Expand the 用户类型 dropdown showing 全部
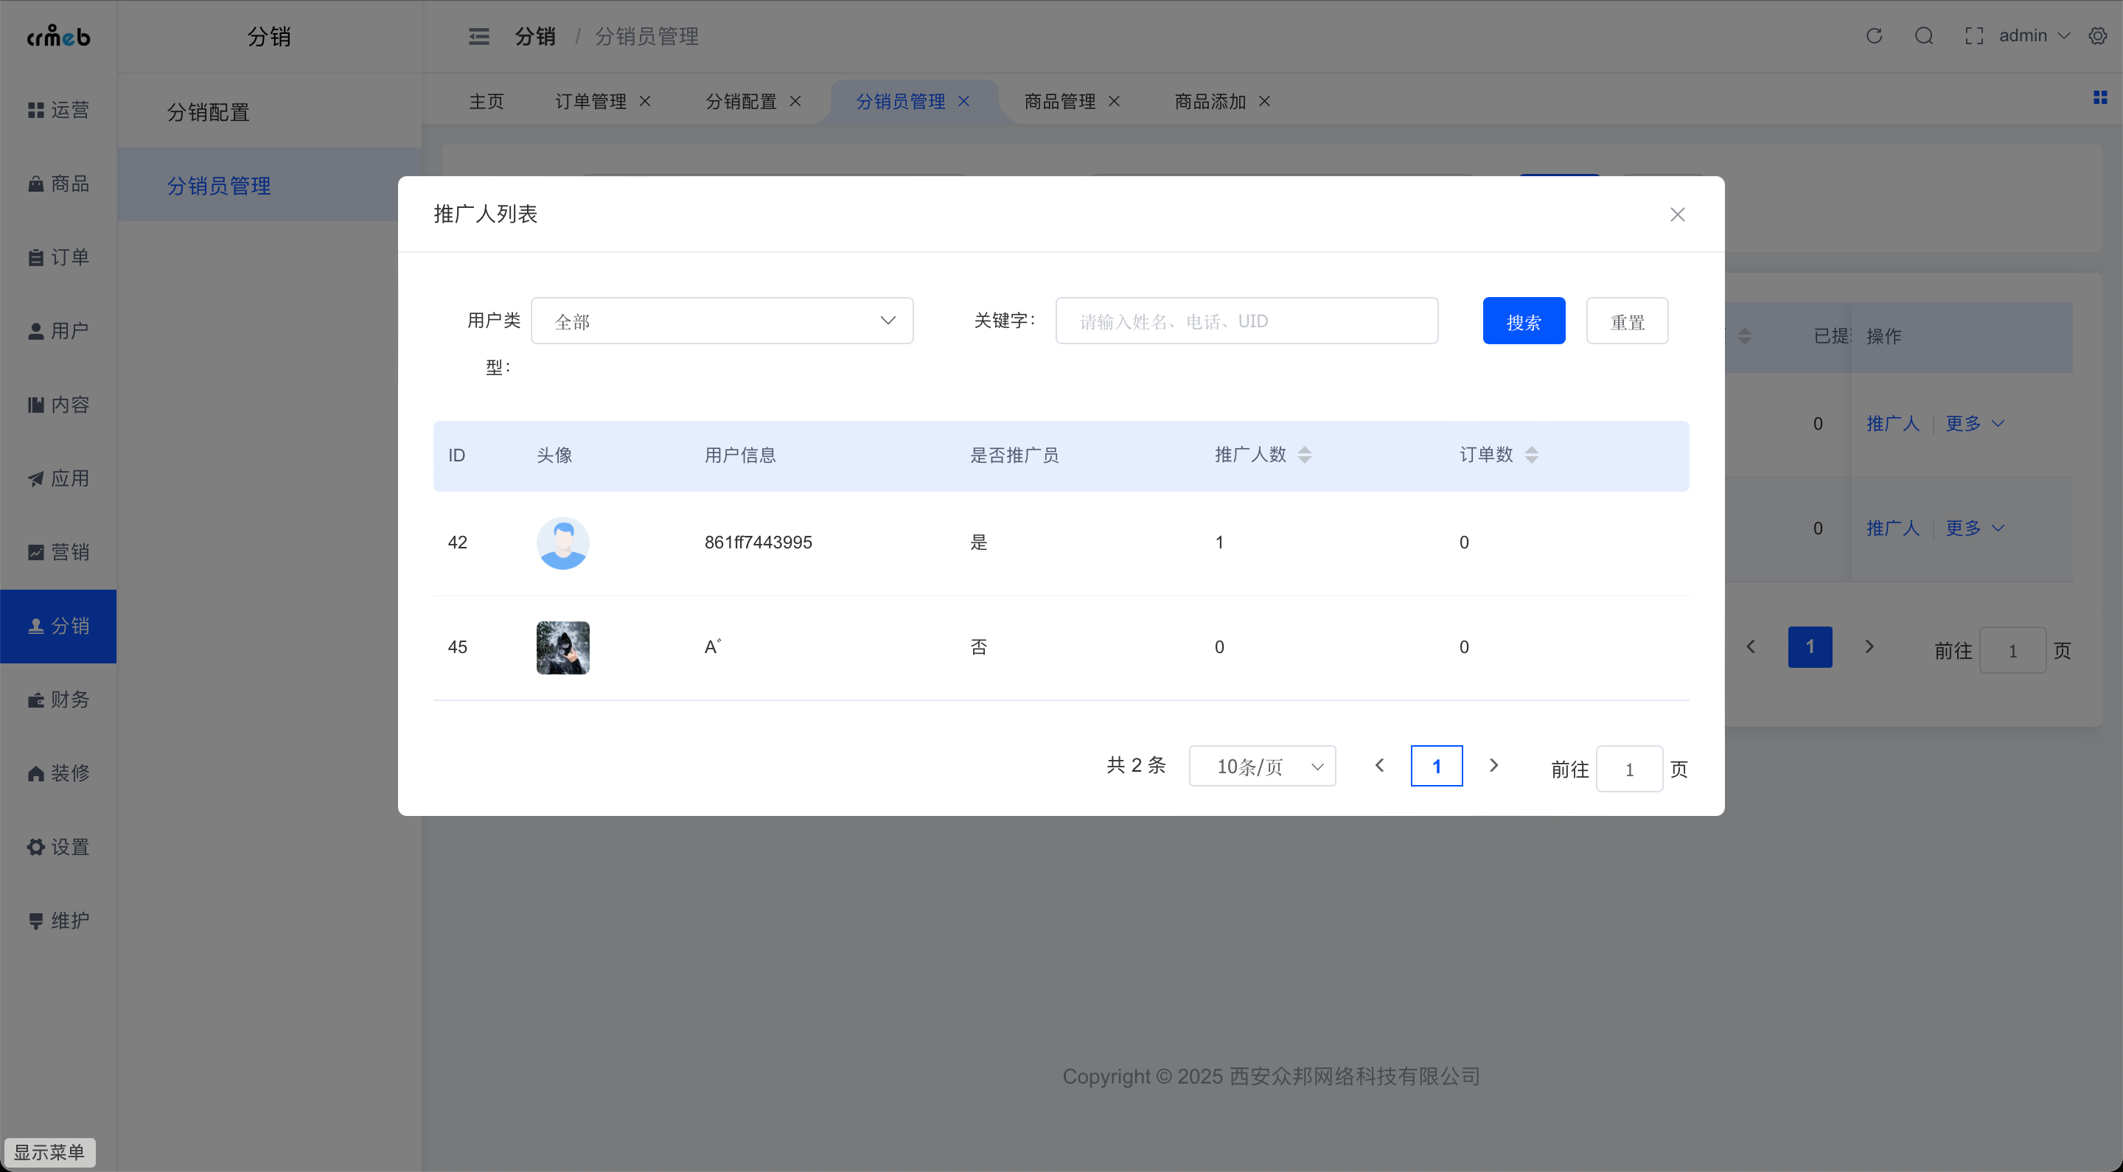The image size is (2123, 1172). tap(722, 321)
